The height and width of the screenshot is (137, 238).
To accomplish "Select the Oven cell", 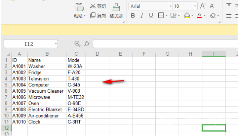I will tap(47, 103).
